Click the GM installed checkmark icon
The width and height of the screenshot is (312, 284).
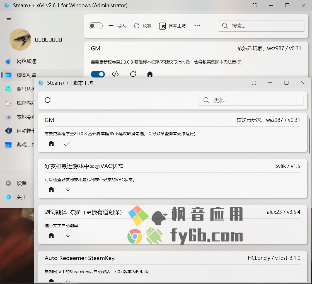click(67, 144)
